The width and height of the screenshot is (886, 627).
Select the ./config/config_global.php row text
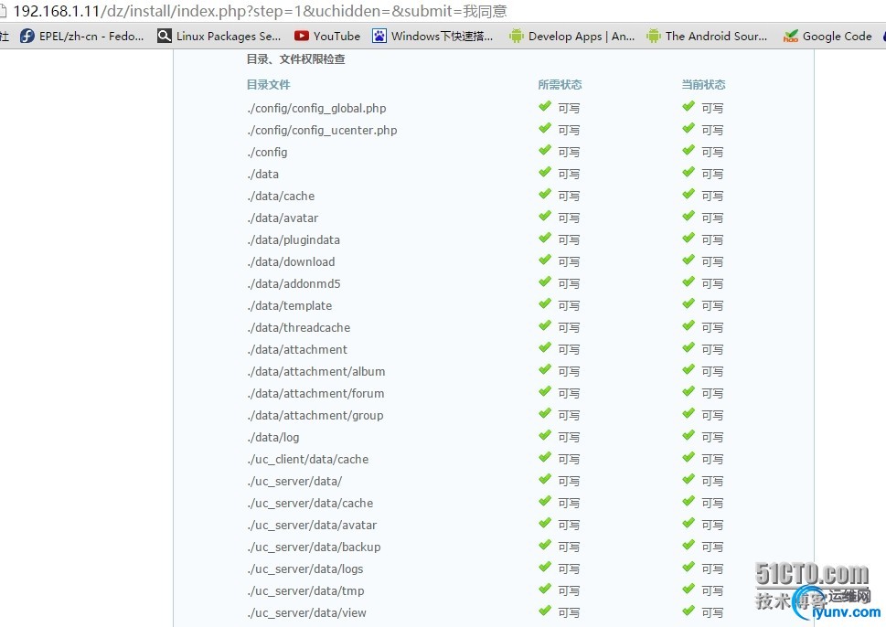pyautogui.click(x=316, y=109)
